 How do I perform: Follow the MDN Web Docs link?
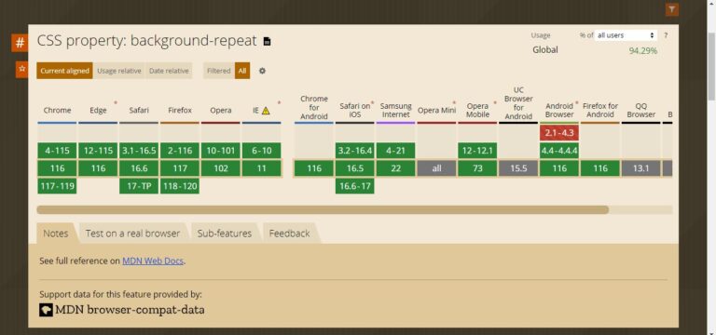153,261
